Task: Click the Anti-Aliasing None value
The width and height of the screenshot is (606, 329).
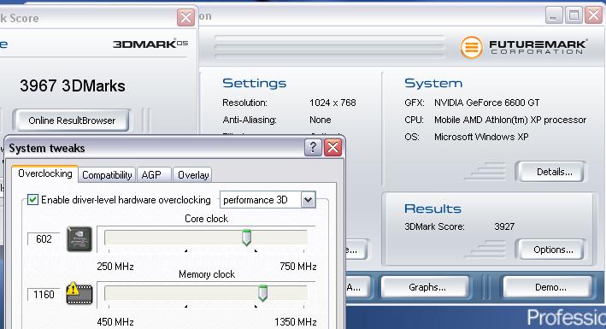Action: (x=320, y=120)
